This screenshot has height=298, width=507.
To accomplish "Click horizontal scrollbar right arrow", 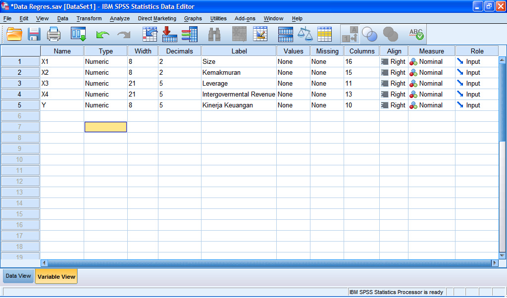I will 495,263.
